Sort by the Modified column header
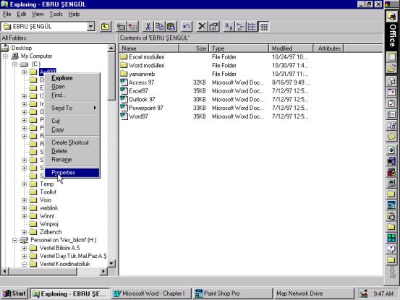 (291, 48)
